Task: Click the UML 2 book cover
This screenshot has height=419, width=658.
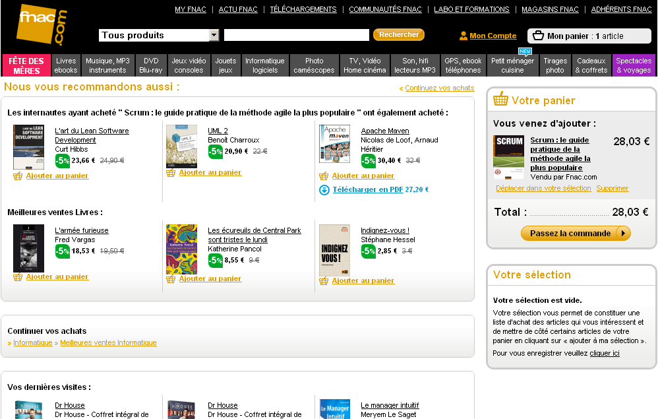Action: click(182, 146)
